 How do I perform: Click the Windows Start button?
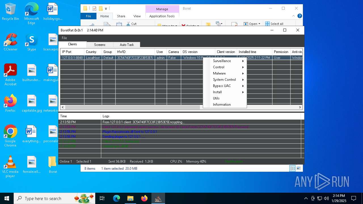pos(7,198)
